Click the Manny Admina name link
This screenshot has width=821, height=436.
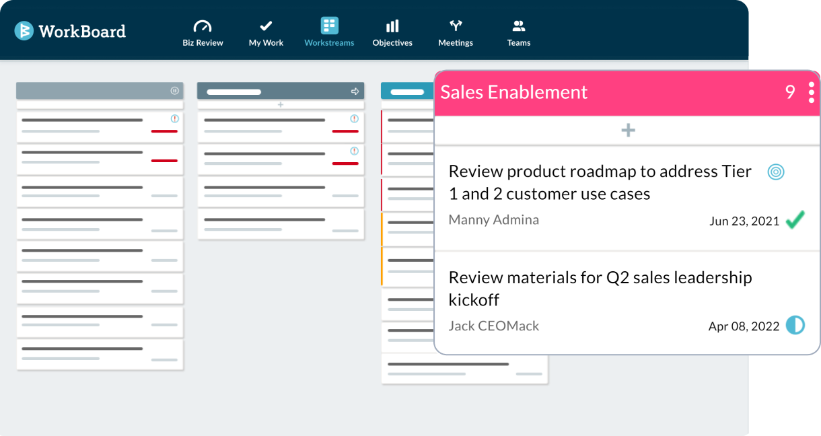tap(494, 219)
